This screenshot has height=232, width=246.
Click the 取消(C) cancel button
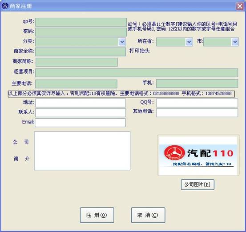(x=148, y=215)
